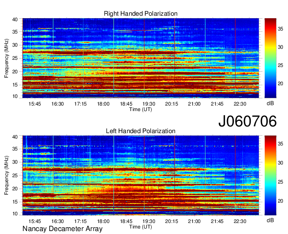This screenshot has width=288, height=234.
Task: Click the 25 MHz frequency tick of the Right Handed plot
Action: click(15, 58)
